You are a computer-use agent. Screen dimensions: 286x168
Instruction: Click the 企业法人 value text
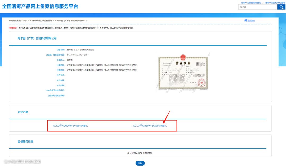tap(70, 60)
